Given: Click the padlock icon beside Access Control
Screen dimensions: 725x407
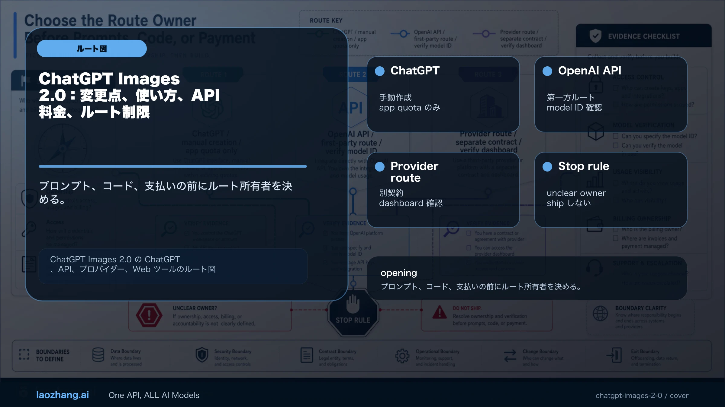Looking at the screenshot, I should click(x=596, y=84).
